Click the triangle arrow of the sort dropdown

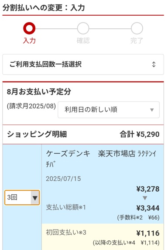[x=152, y=110]
